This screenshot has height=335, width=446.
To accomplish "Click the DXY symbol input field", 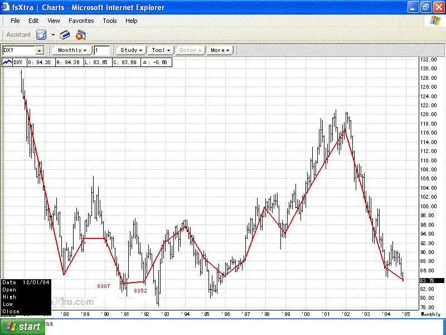I will click(19, 50).
